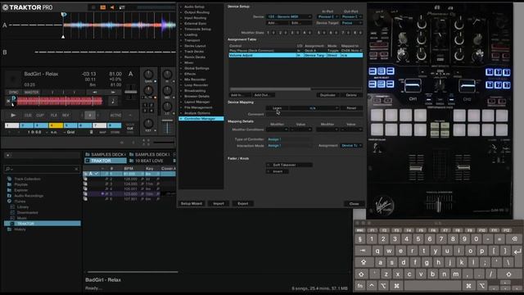Open Transport preferences page
Viewport: 524px width, 295px height.
coord(192,40)
